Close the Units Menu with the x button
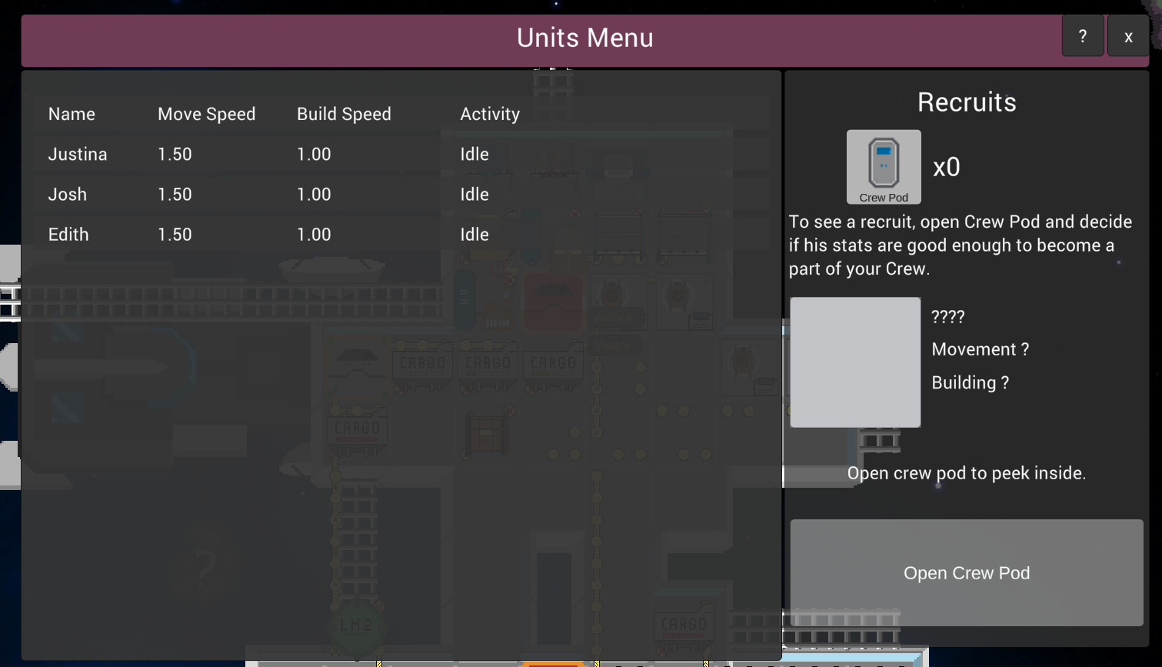Image resolution: width=1162 pixels, height=667 pixels. click(x=1127, y=36)
